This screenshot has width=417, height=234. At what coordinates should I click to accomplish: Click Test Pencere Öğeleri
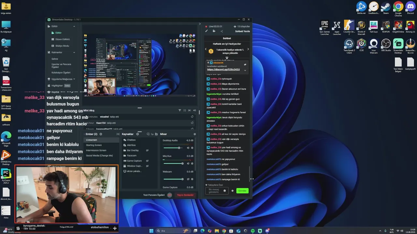point(154,195)
